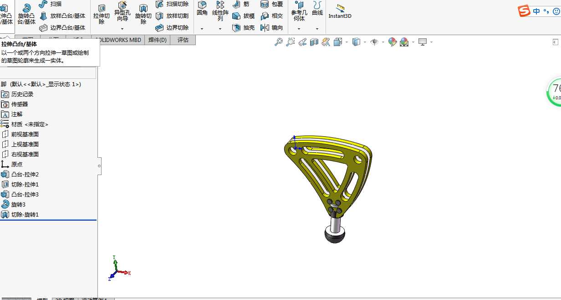Open the 评估 evaluate tab
Image resolution: width=561 pixels, height=300 pixels.
click(x=183, y=40)
